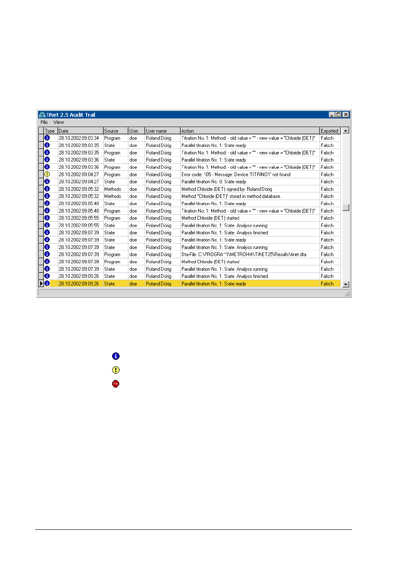
Task: Select the info icon of the Dta-File row
Action: coord(47,254)
